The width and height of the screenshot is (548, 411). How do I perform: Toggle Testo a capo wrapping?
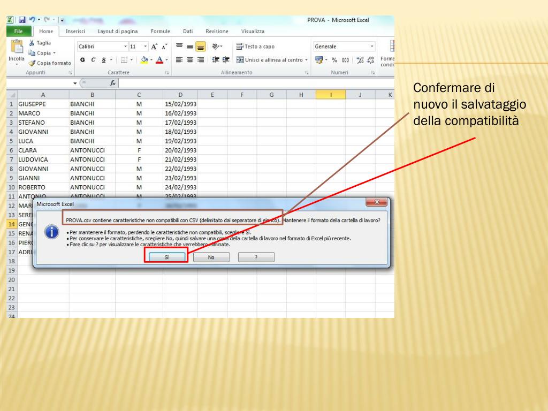(x=255, y=46)
